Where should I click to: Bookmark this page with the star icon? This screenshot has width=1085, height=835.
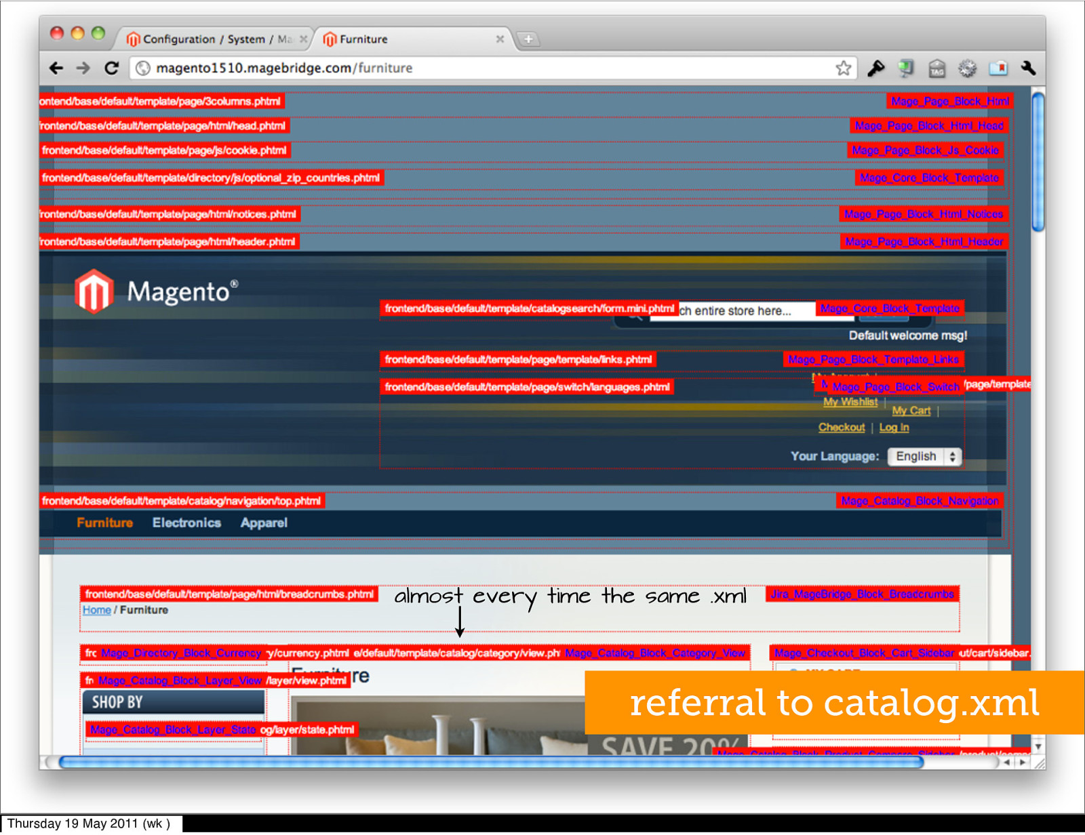843,68
